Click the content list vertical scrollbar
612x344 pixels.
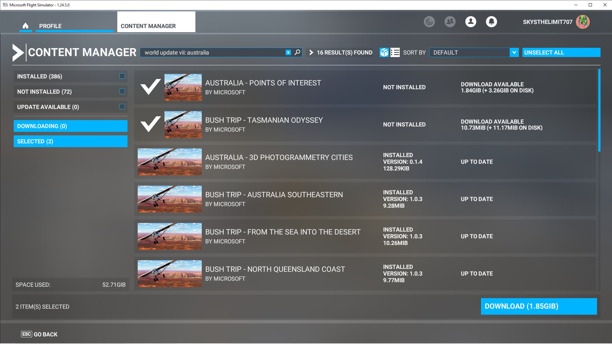599,110
